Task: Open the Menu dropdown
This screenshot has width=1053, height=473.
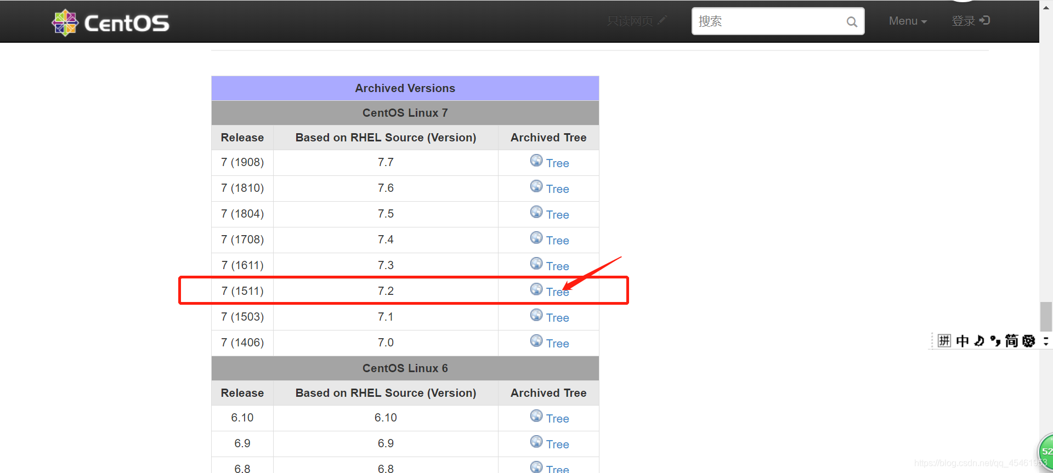Action: click(x=908, y=21)
